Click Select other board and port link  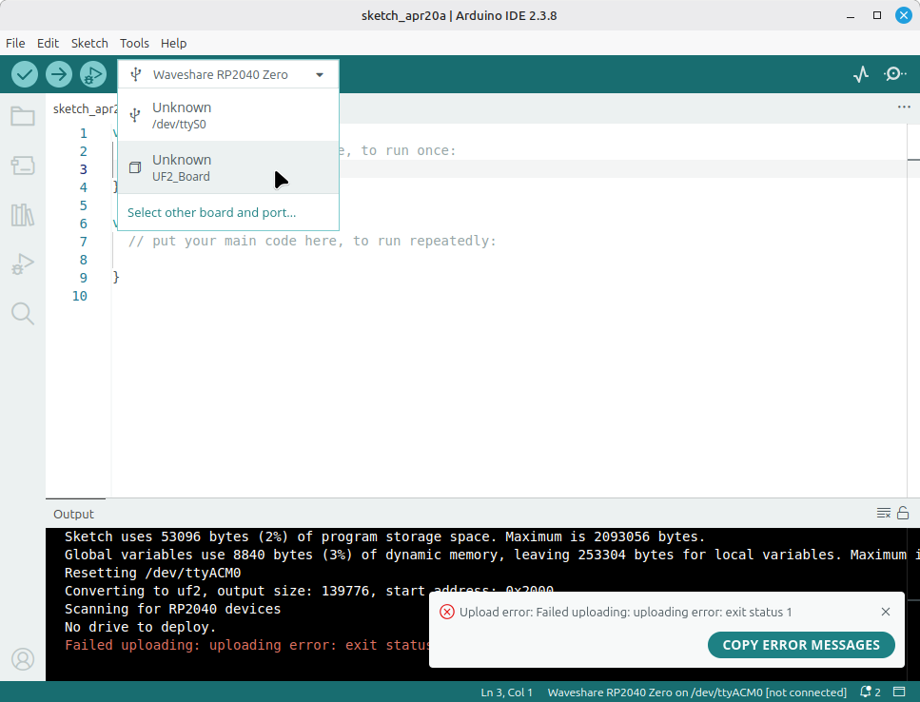coord(211,212)
